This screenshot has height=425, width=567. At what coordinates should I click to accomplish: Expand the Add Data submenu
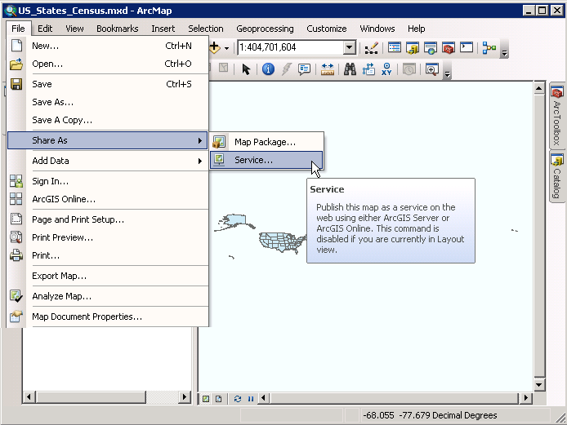coord(107,161)
